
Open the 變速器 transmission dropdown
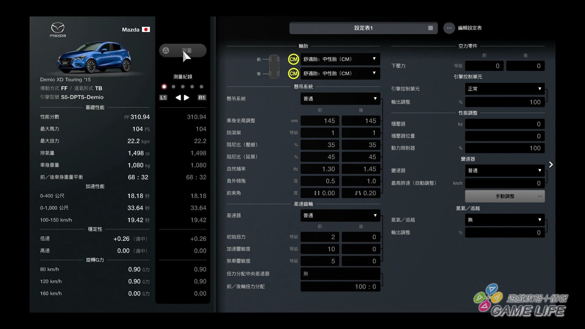[505, 171]
